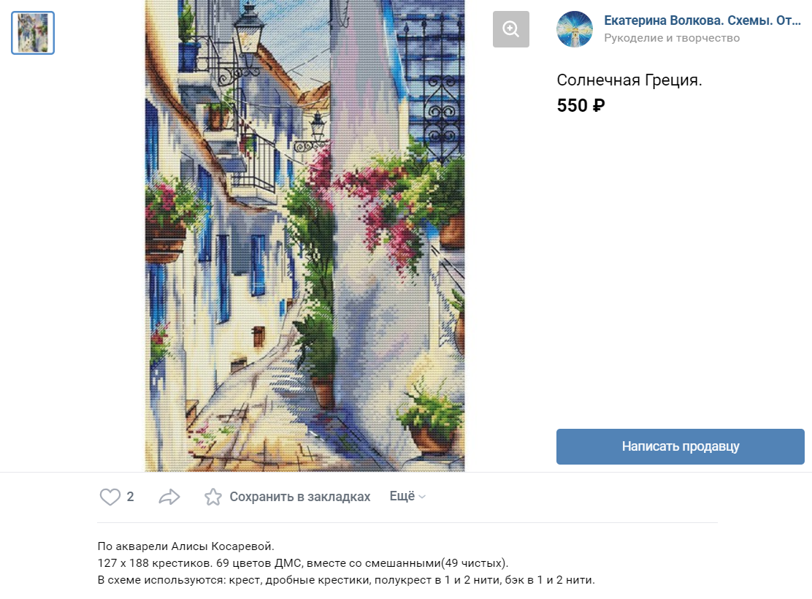This screenshot has width=812, height=599.
Task: Expand the Ещё dropdown menu
Action: tap(407, 497)
